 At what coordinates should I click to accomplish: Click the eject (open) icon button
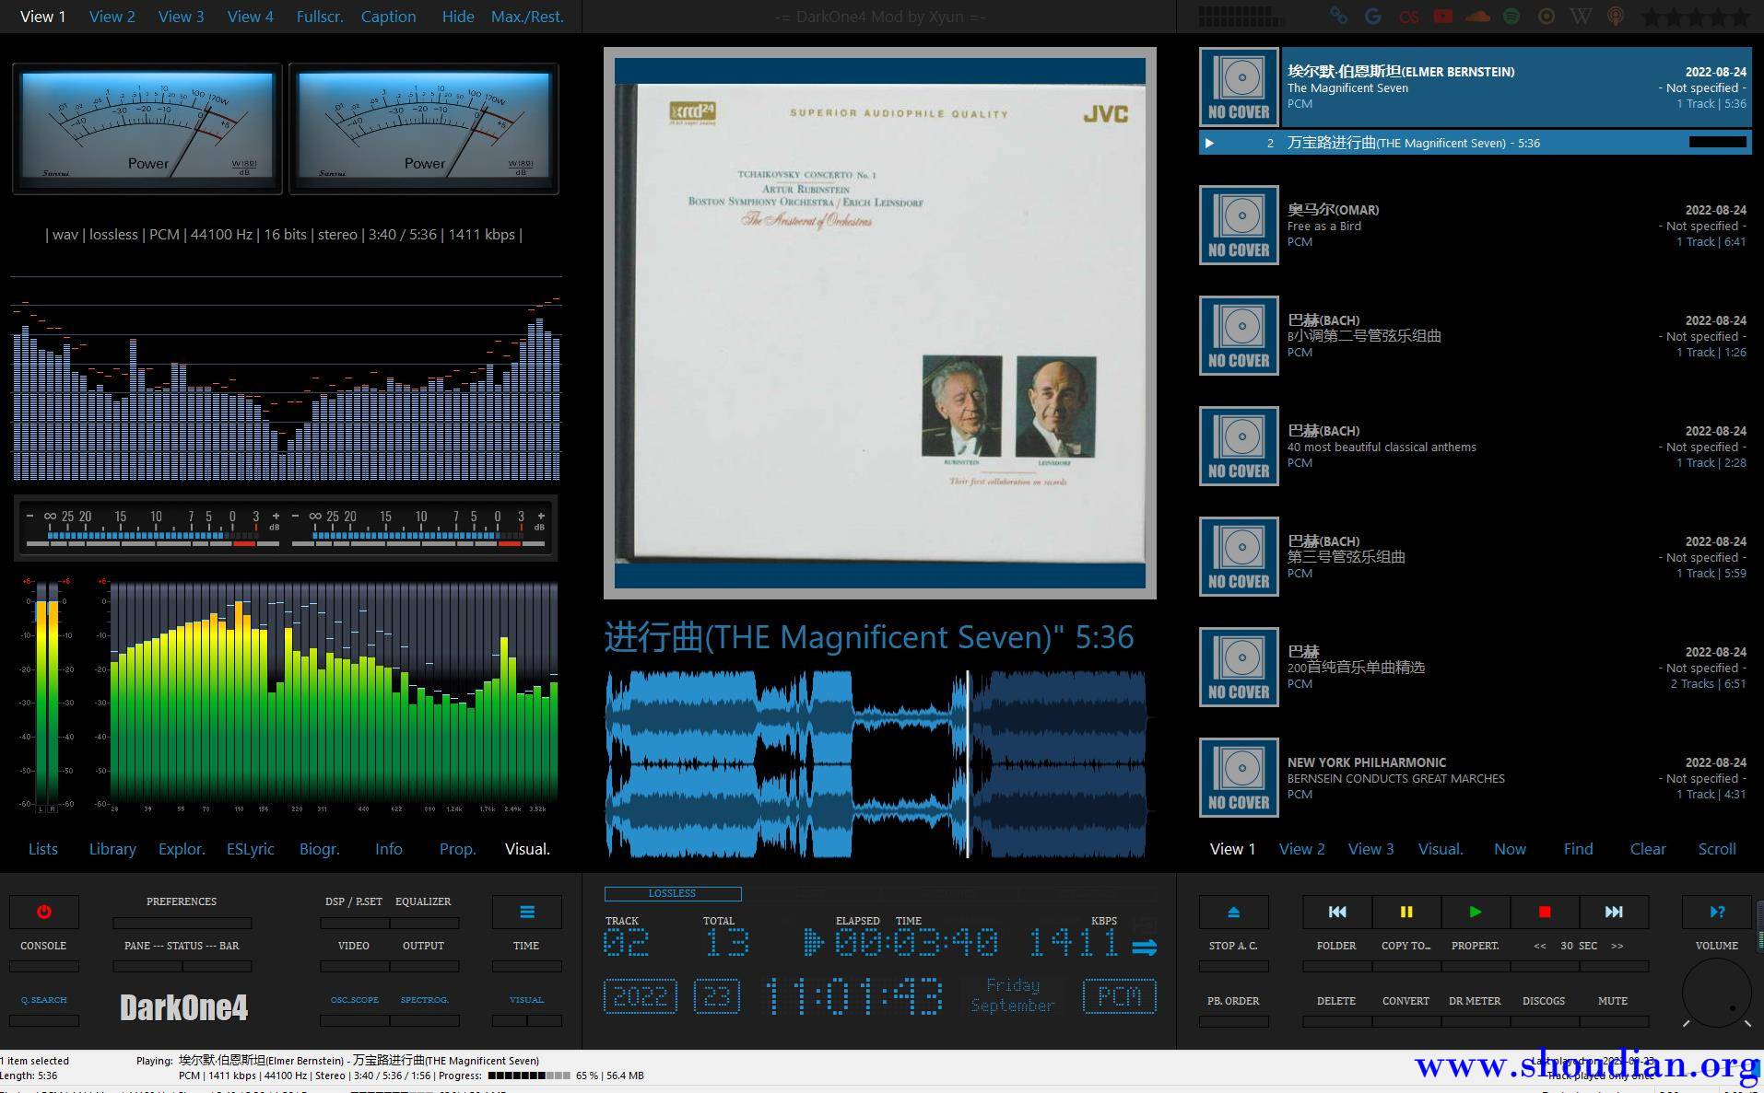(1233, 912)
